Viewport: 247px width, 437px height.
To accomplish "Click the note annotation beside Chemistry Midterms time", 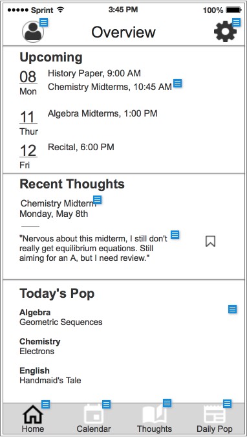I will click(x=178, y=84).
